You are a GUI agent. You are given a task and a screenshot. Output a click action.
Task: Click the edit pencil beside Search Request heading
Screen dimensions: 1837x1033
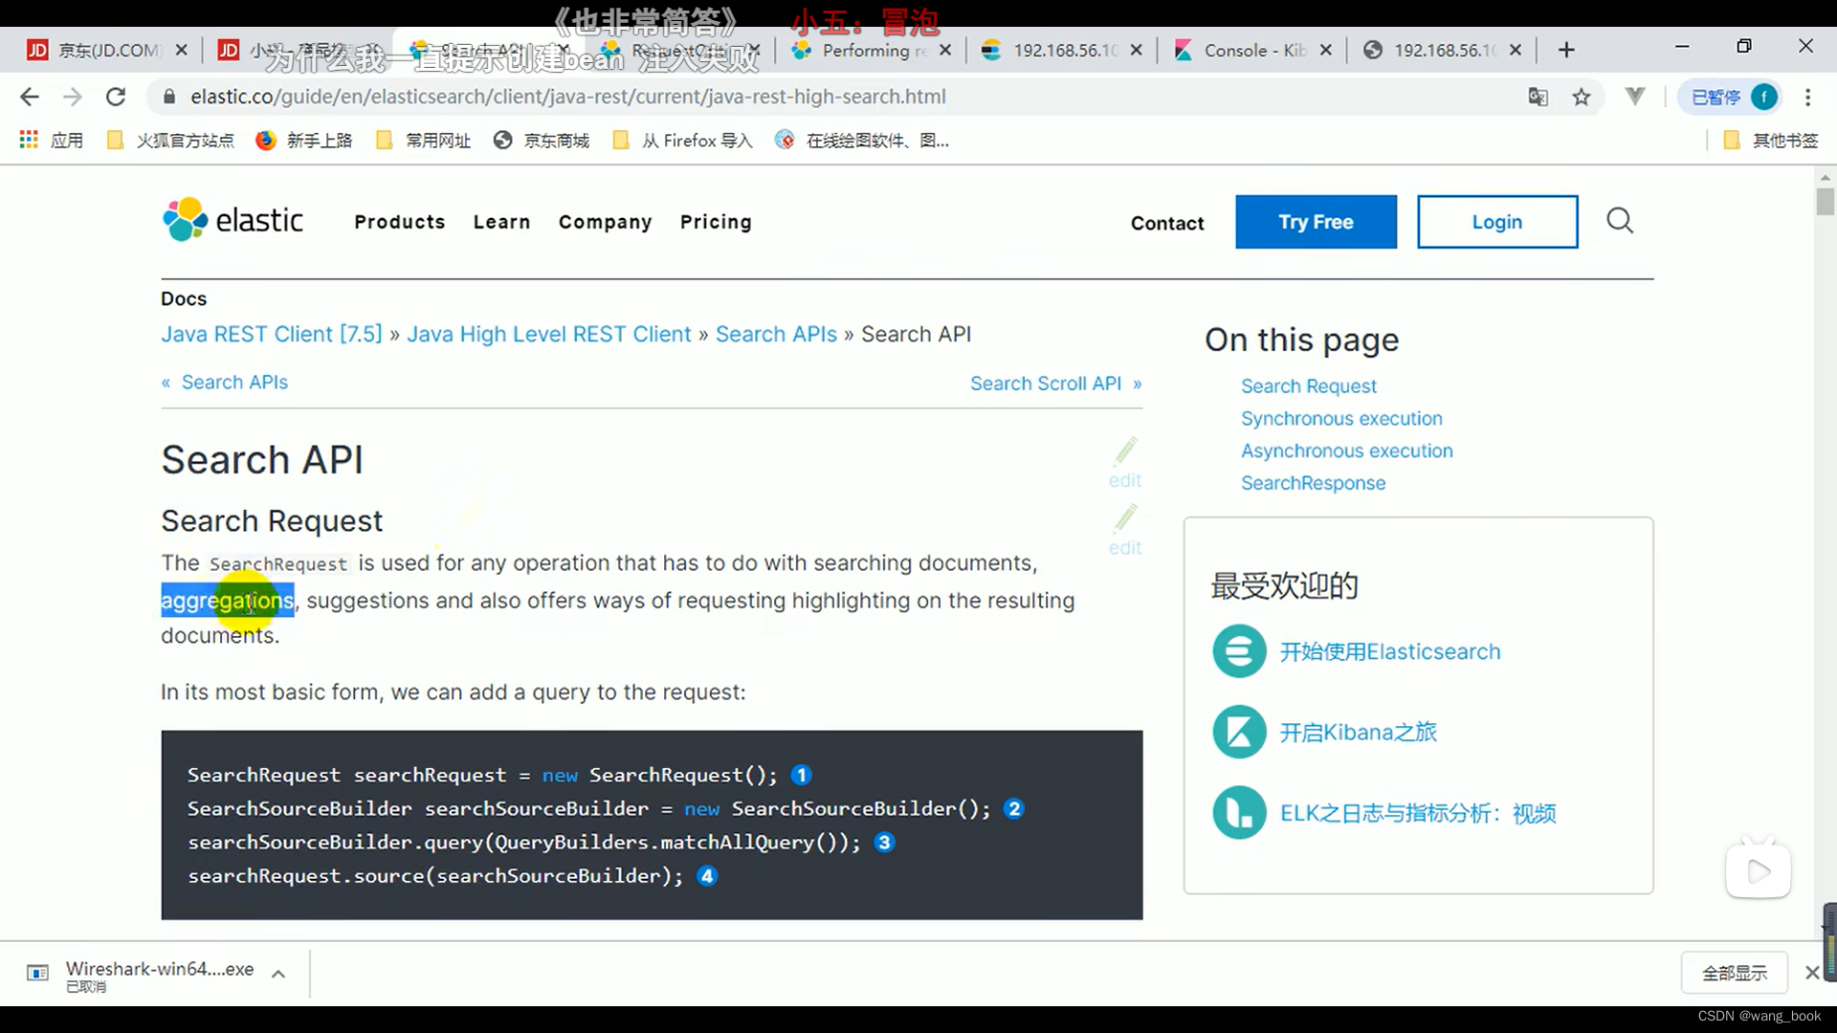(1125, 530)
